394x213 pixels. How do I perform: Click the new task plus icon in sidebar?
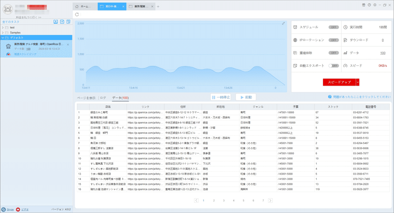[62, 22]
